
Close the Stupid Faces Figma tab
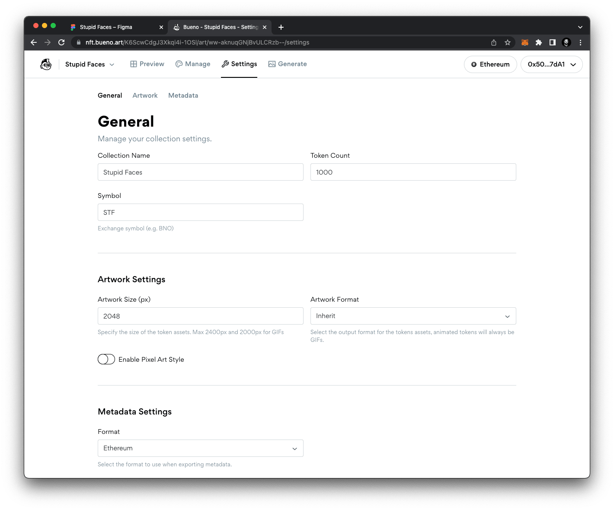point(161,27)
